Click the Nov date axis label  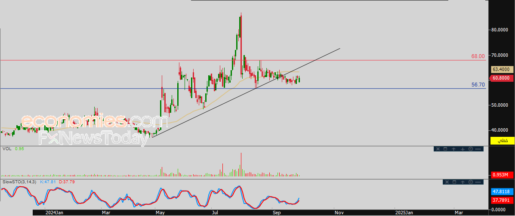pyautogui.click(x=339, y=213)
